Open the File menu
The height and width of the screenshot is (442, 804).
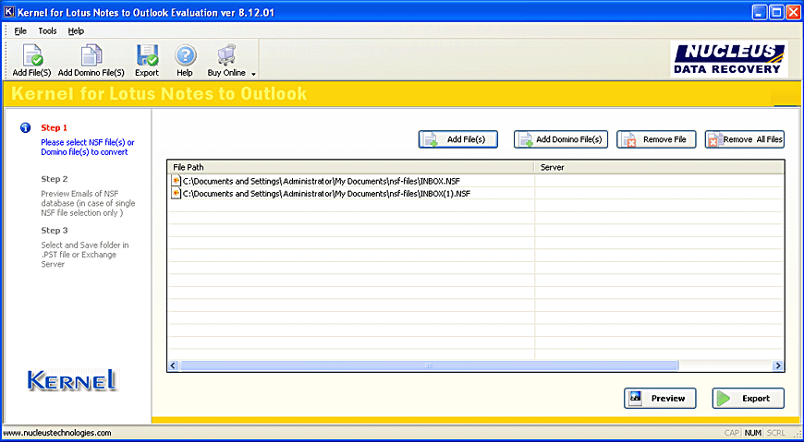point(20,30)
